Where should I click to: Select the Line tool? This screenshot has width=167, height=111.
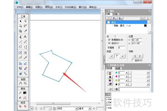pyautogui.click(x=20, y=42)
